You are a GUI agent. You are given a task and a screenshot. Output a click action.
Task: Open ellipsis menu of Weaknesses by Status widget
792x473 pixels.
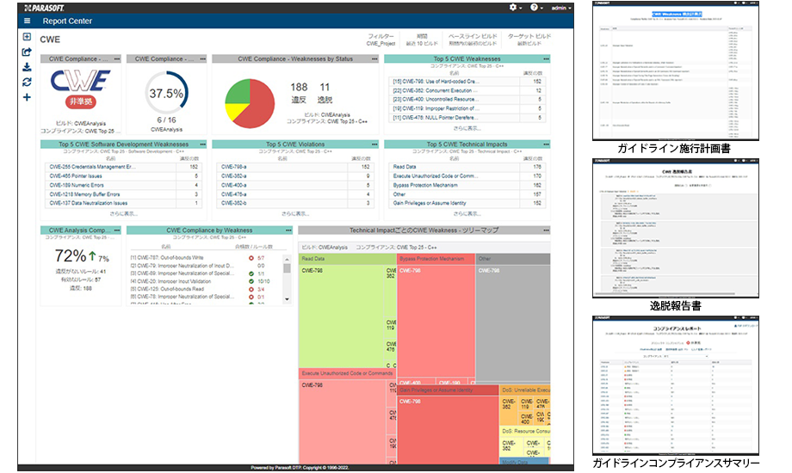coord(374,59)
